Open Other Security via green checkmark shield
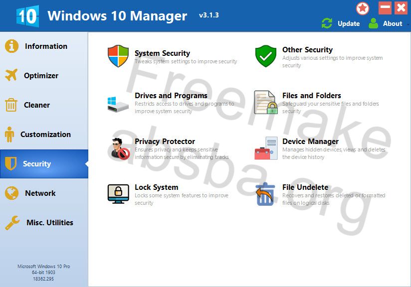This screenshot has width=411, height=287. (266, 56)
